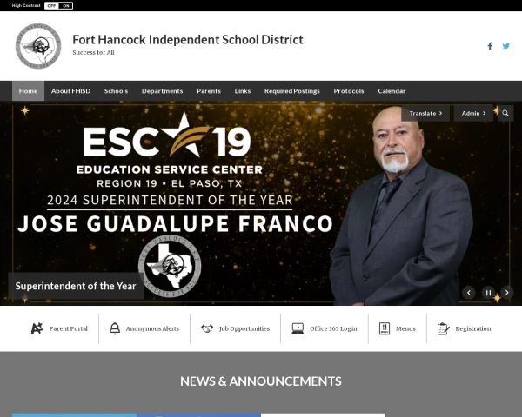Pause the slideshow rotation
522x417 pixels.
[x=488, y=293]
